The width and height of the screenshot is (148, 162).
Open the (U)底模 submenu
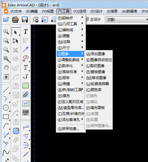click(71, 84)
